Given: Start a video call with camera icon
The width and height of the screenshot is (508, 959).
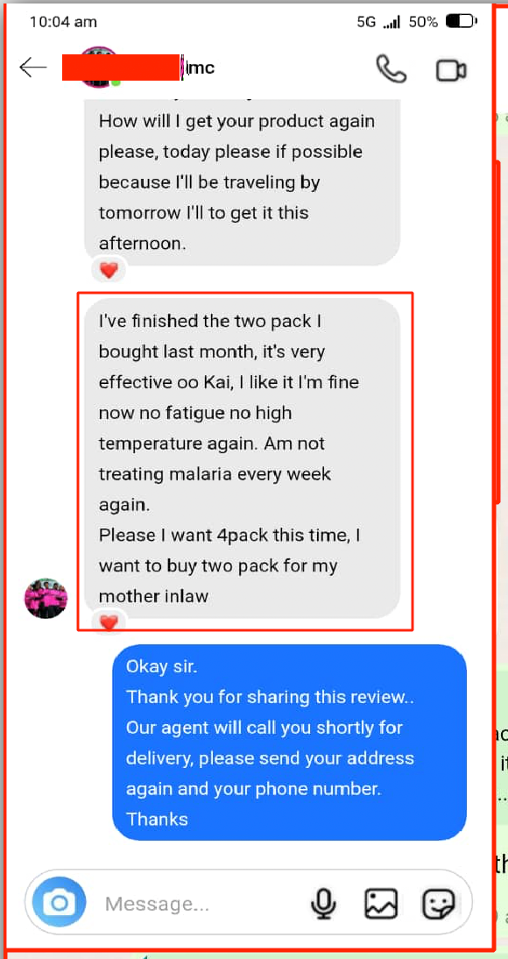Looking at the screenshot, I should [x=452, y=70].
